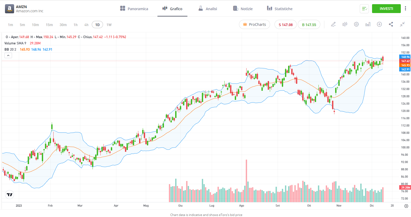This screenshot has height=217, width=411.
Task: Select the 1D timeframe
Action: [x=97, y=25]
